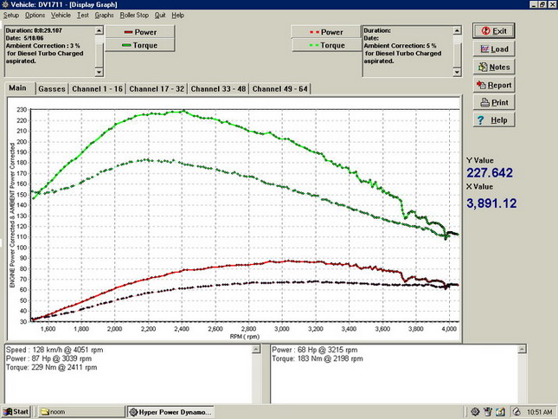Generate a report using Report button
The image size is (558, 419).
[x=493, y=85]
